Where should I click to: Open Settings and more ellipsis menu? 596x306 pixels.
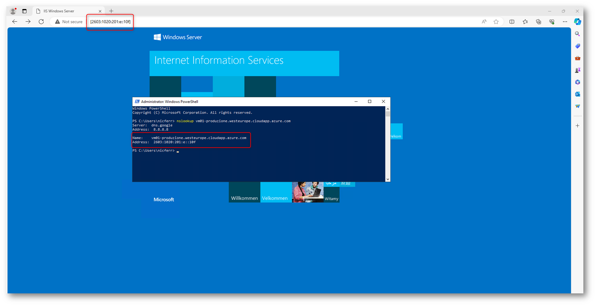[565, 22]
